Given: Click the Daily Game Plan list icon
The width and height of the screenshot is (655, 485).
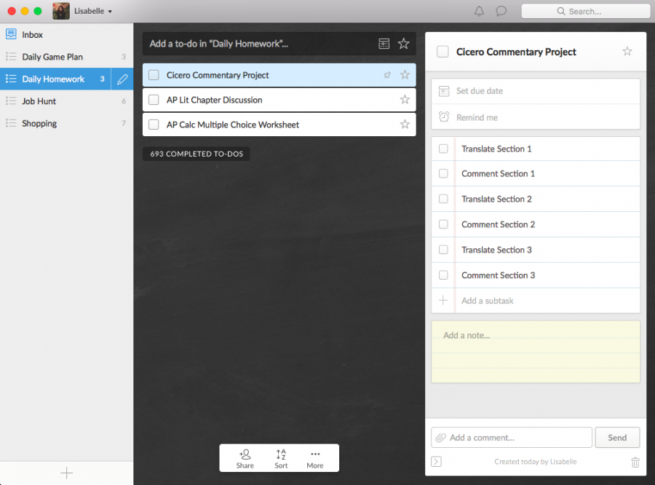Looking at the screenshot, I should point(11,57).
